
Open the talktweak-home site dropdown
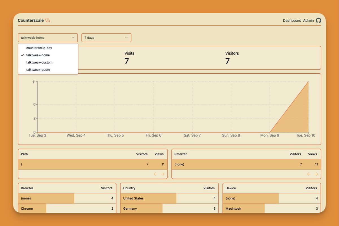click(x=48, y=38)
